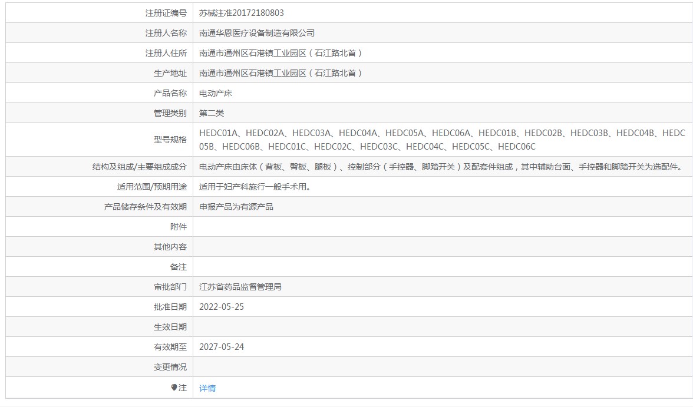Click the lightbulb icon beside 注
693x407 pixels.
174,388
